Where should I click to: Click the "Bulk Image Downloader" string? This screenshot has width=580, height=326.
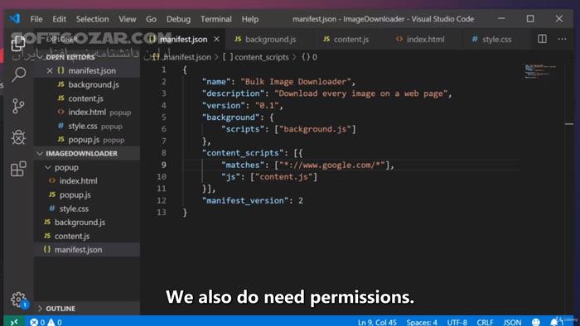click(x=296, y=82)
